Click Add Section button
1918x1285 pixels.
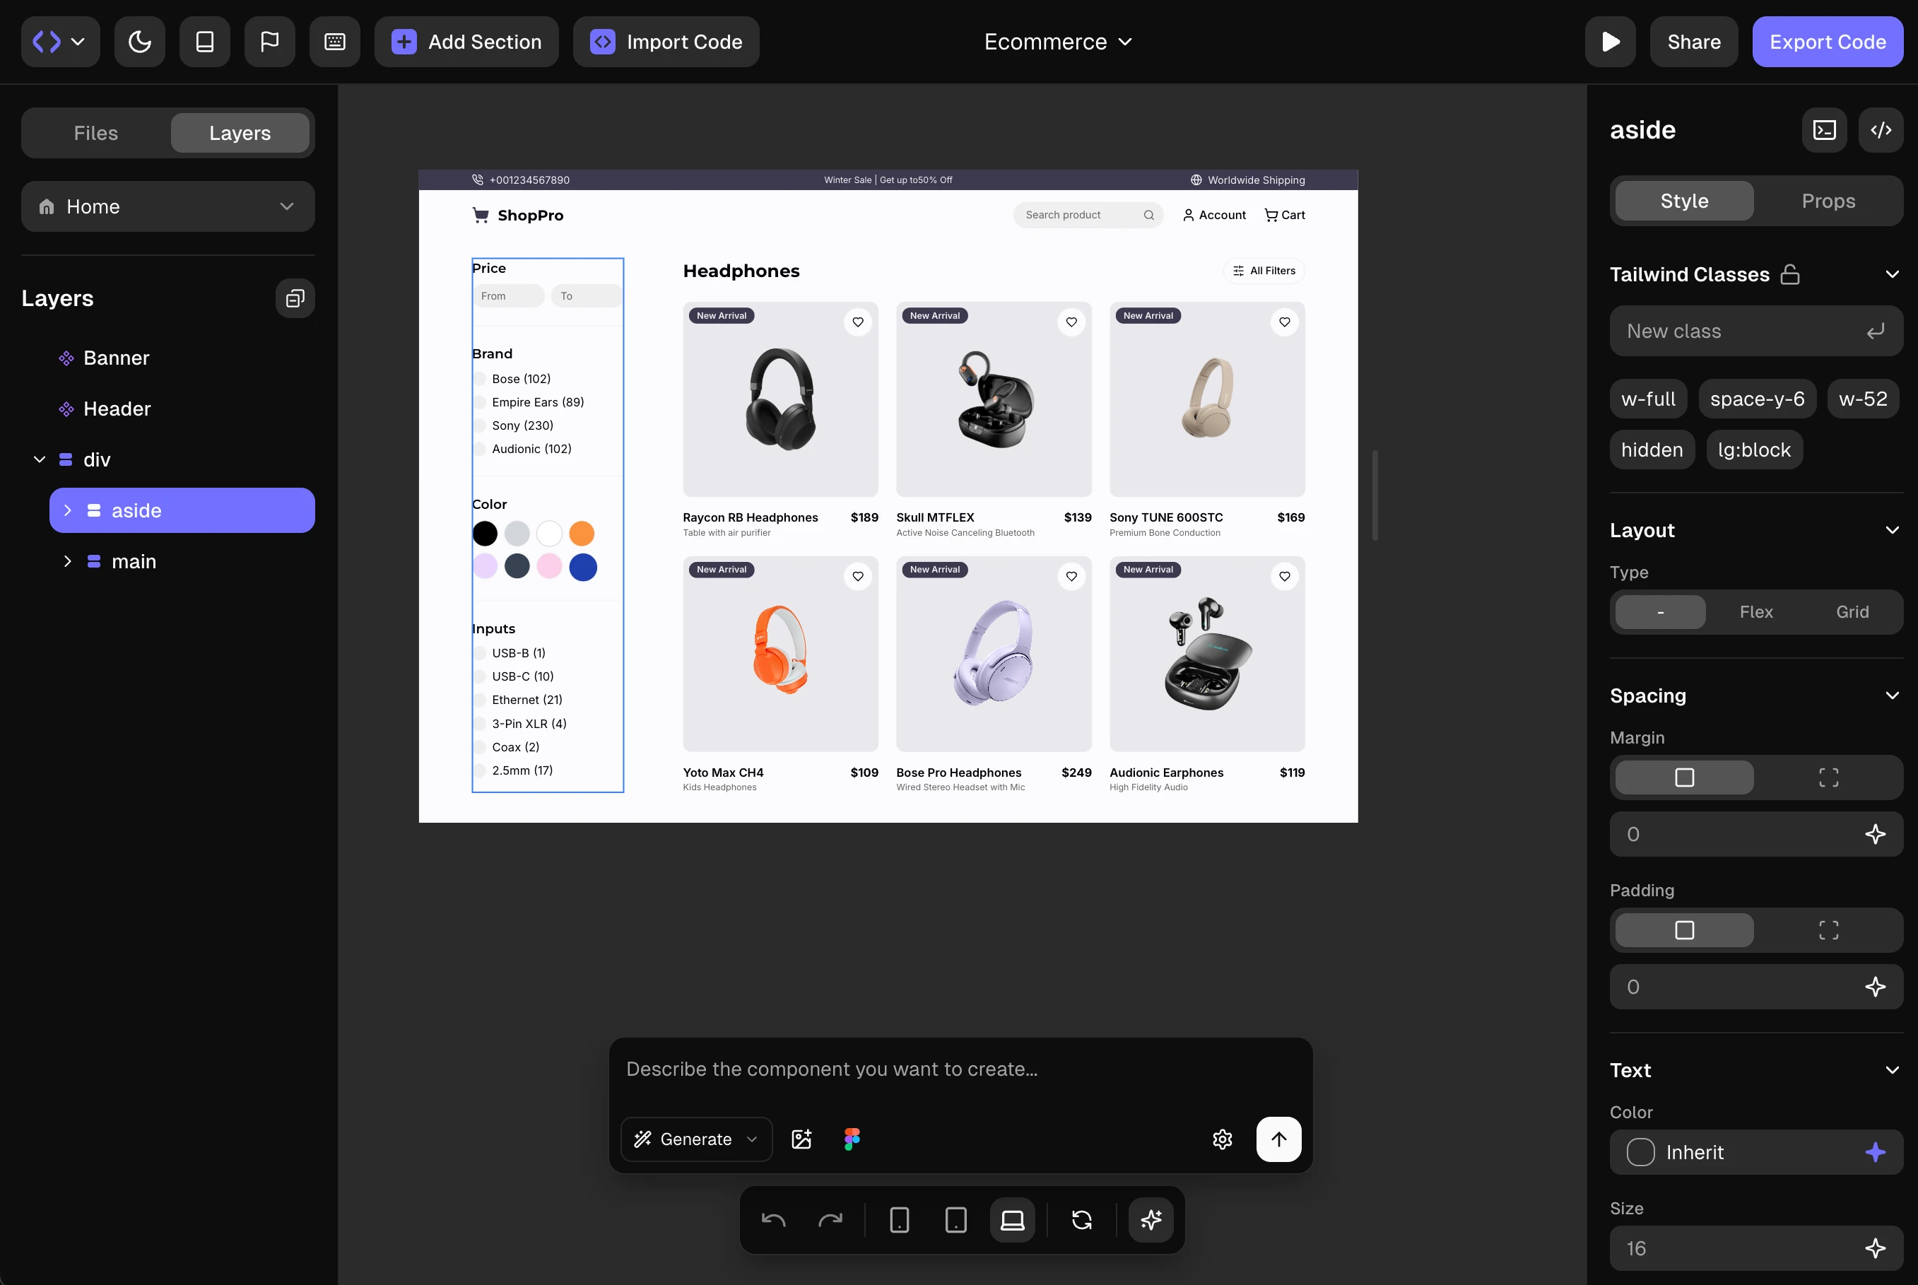pyautogui.click(x=466, y=42)
